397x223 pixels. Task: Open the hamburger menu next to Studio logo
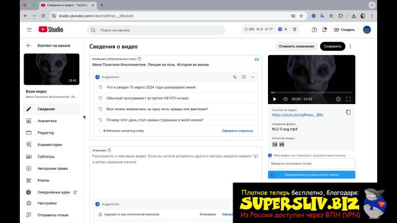click(x=29, y=30)
